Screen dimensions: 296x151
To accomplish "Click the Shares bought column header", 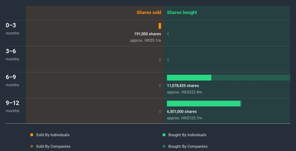I will coord(182,13).
